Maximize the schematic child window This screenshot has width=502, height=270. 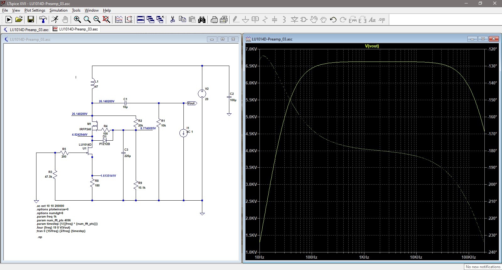click(222, 39)
